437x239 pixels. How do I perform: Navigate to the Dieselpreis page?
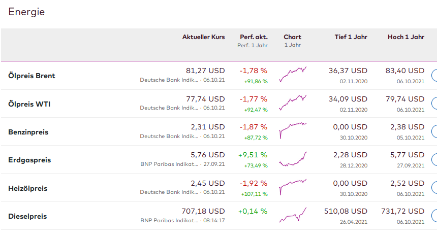pos(27,217)
